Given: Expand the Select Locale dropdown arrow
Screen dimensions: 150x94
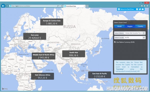Looking at the screenshot, I should pyautogui.click(x=144, y=38).
